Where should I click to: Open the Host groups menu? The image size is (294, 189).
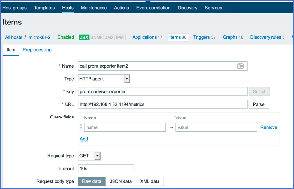pos(15,8)
